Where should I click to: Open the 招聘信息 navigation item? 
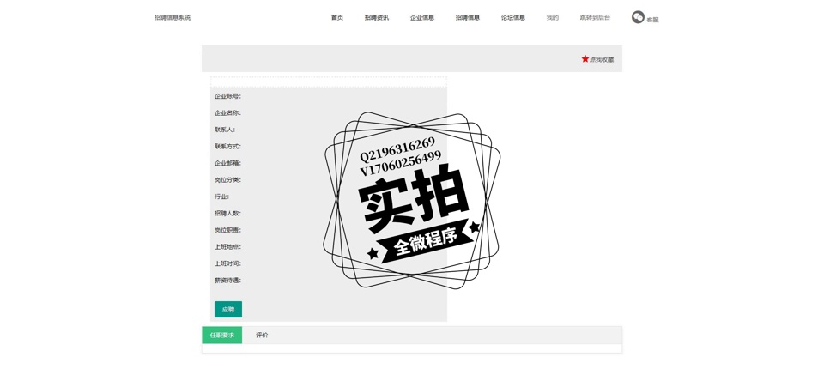pyautogui.click(x=468, y=18)
